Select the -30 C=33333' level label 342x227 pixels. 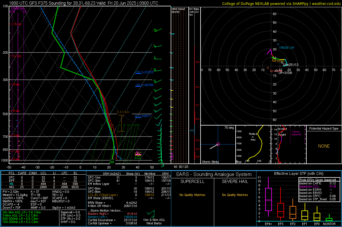point(144,72)
